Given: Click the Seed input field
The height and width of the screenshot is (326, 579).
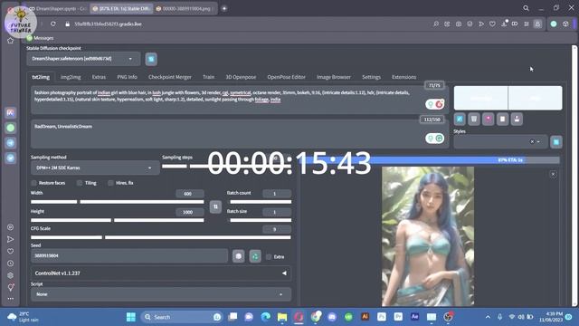Looking at the screenshot, I should coord(129,255).
